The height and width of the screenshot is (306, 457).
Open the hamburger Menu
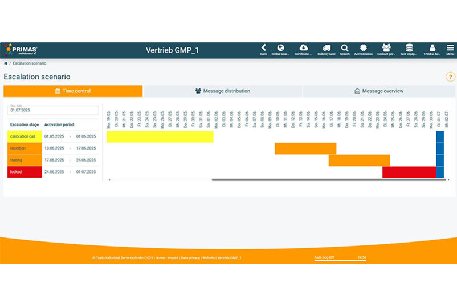[x=450, y=48]
